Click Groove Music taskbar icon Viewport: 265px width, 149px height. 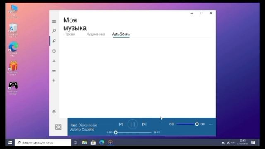[x=111, y=142]
